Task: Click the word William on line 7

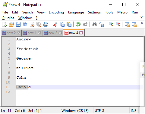Action: (x=25, y=68)
